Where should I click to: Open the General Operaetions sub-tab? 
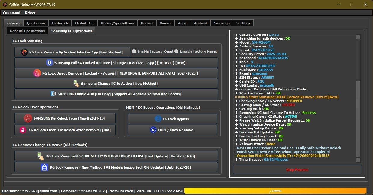(27, 31)
